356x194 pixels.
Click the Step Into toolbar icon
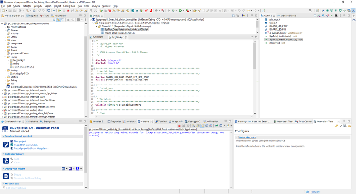click(x=77, y=10)
